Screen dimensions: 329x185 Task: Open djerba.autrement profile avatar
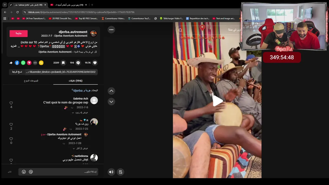coord(93,34)
